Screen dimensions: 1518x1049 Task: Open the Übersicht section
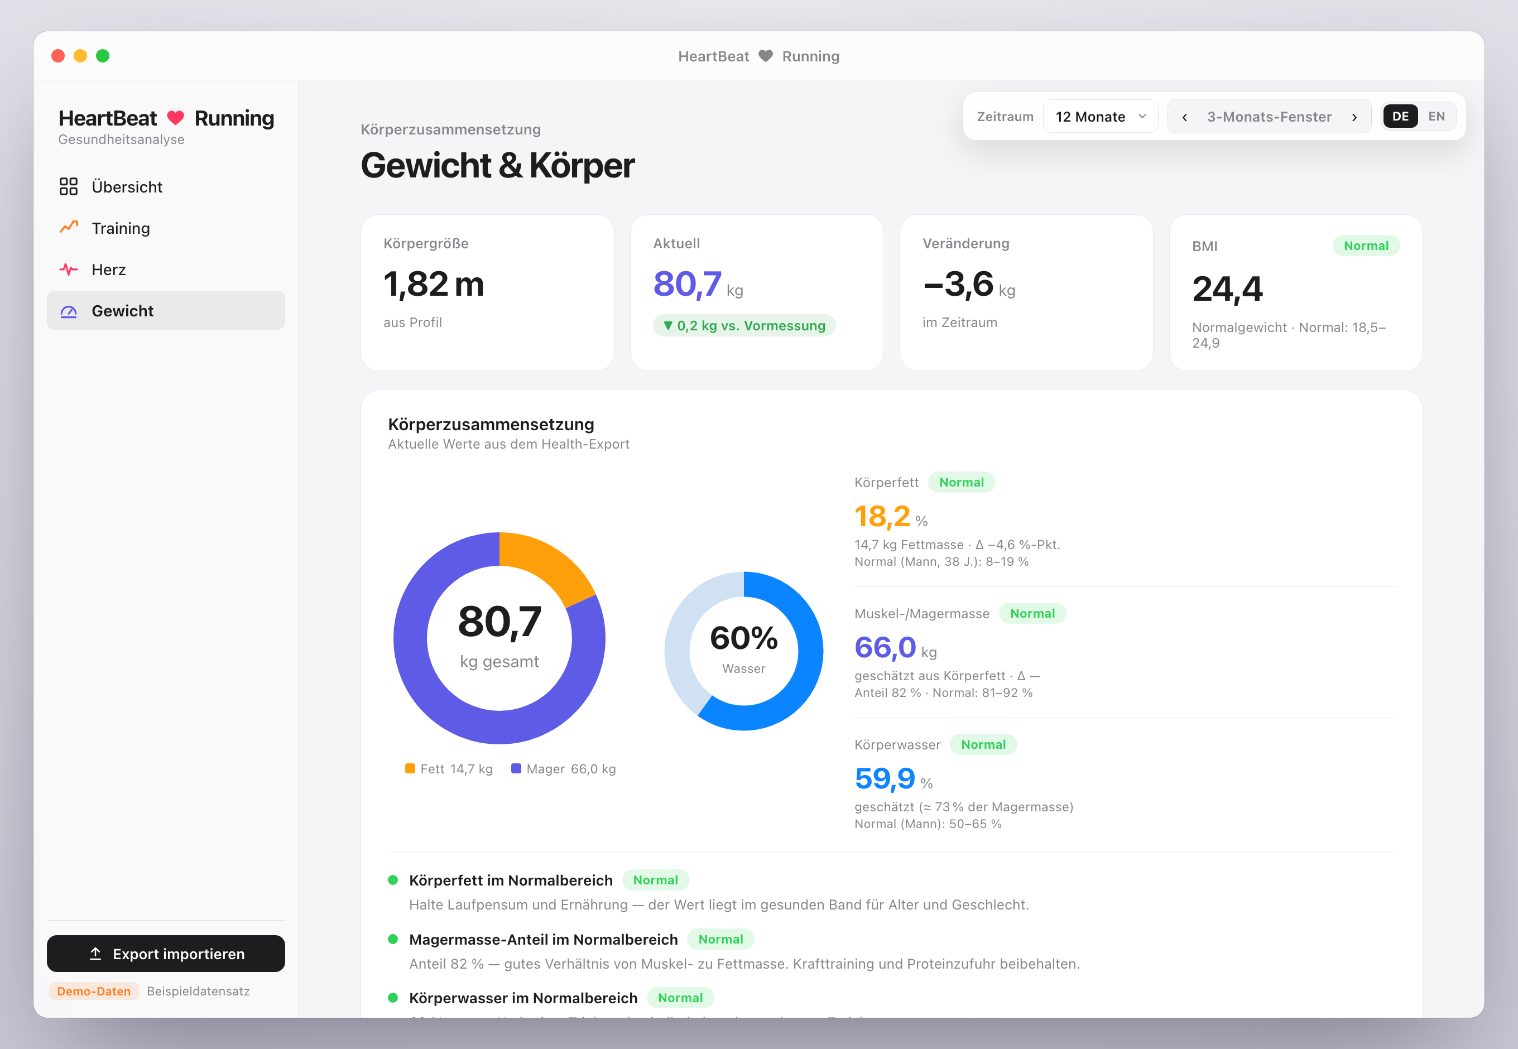(x=166, y=187)
